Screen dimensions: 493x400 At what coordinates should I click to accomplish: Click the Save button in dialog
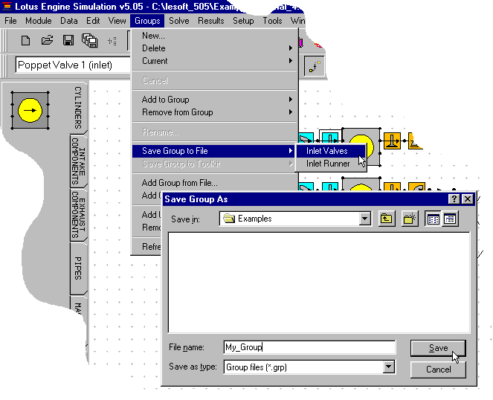point(438,348)
